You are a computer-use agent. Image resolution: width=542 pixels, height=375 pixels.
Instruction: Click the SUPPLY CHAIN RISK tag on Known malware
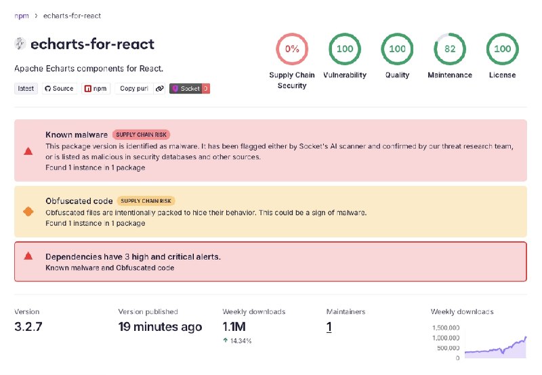click(x=141, y=134)
